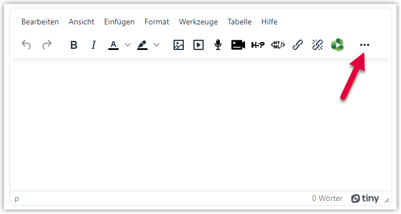The image size is (401, 214).
Task: Open the Format menu
Action: coord(157,22)
